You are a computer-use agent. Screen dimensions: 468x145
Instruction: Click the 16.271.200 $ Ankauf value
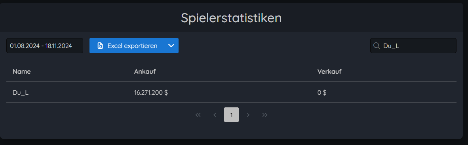point(151,92)
